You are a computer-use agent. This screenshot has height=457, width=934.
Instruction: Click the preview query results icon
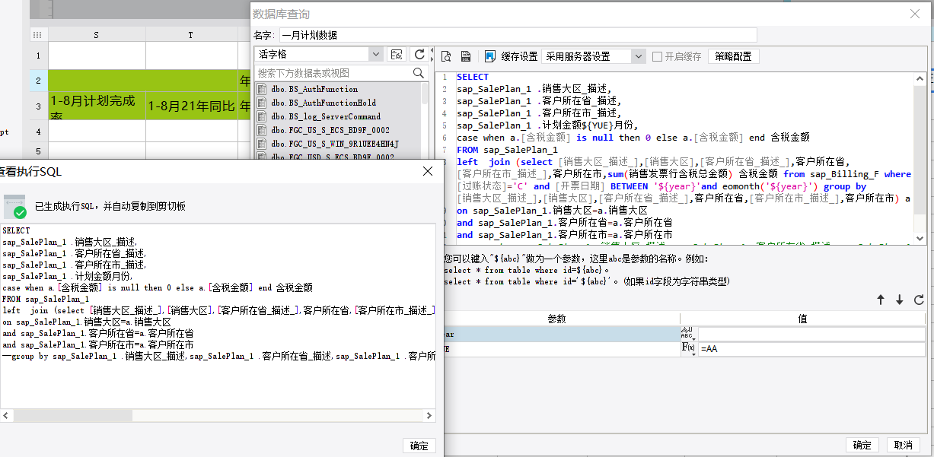pyautogui.click(x=447, y=56)
